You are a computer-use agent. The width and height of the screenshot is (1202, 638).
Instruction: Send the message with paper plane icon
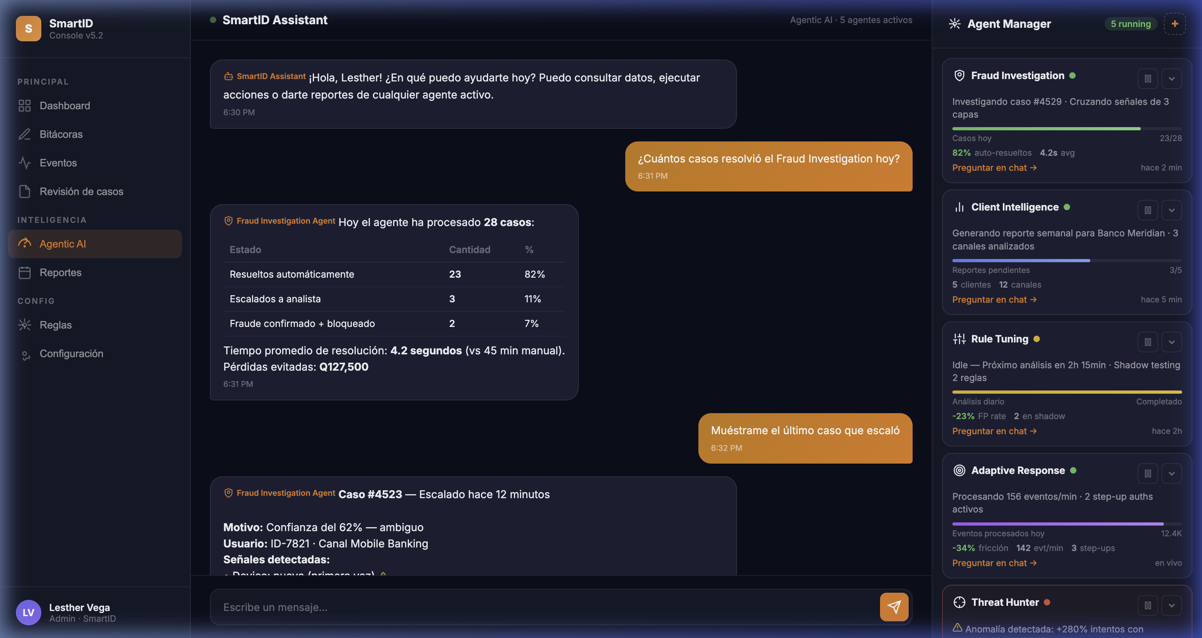tap(894, 607)
